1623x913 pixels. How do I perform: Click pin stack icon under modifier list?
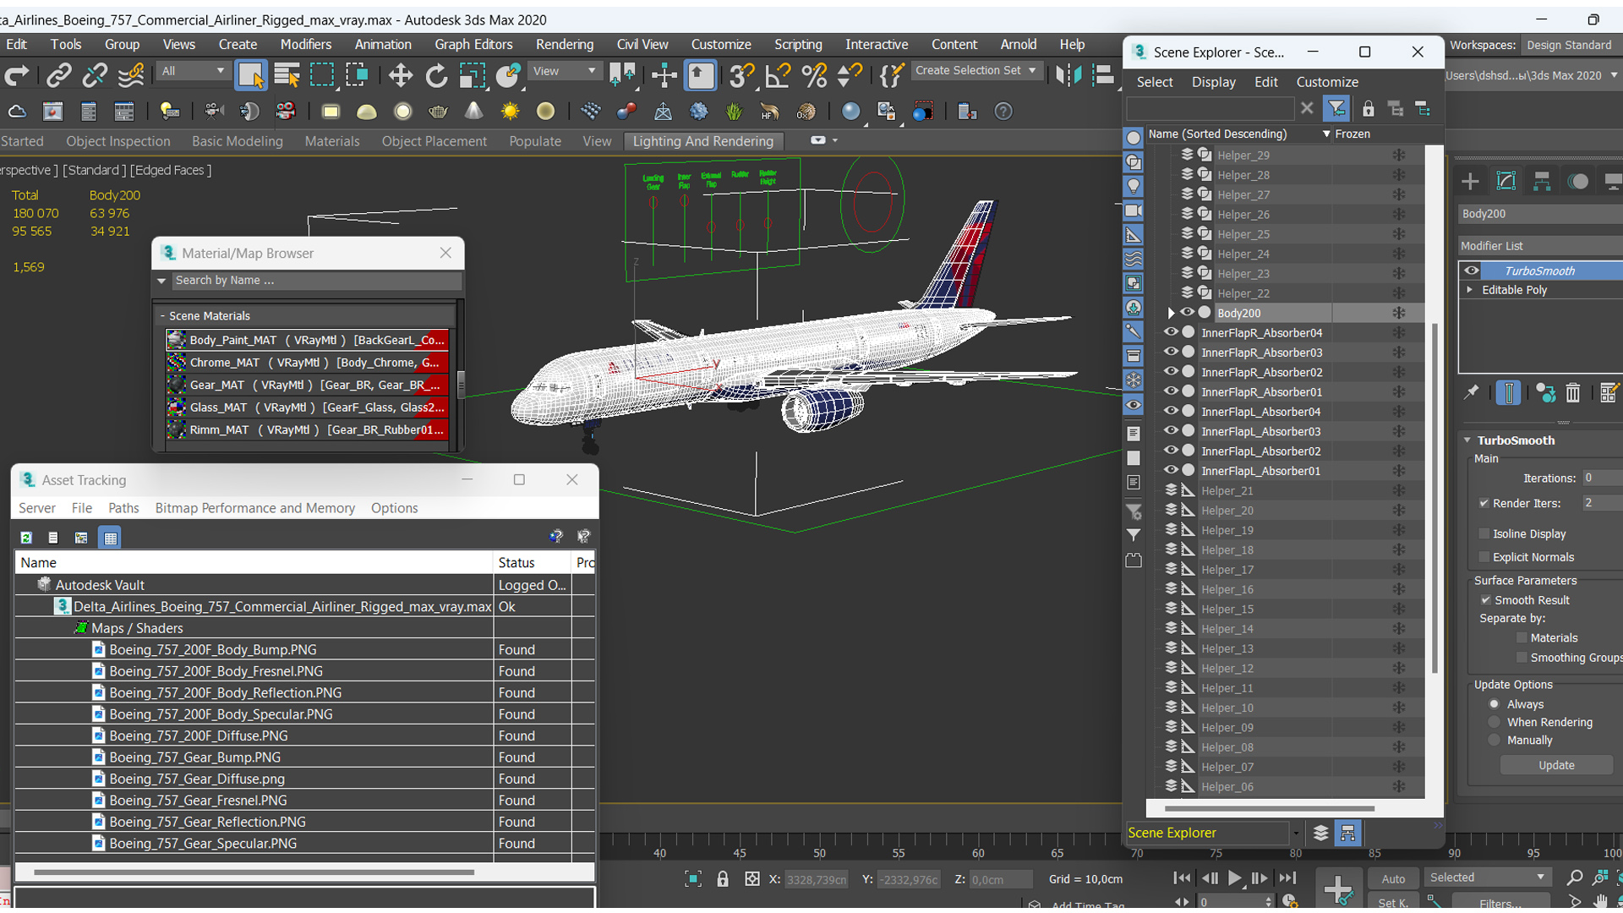(x=1472, y=393)
